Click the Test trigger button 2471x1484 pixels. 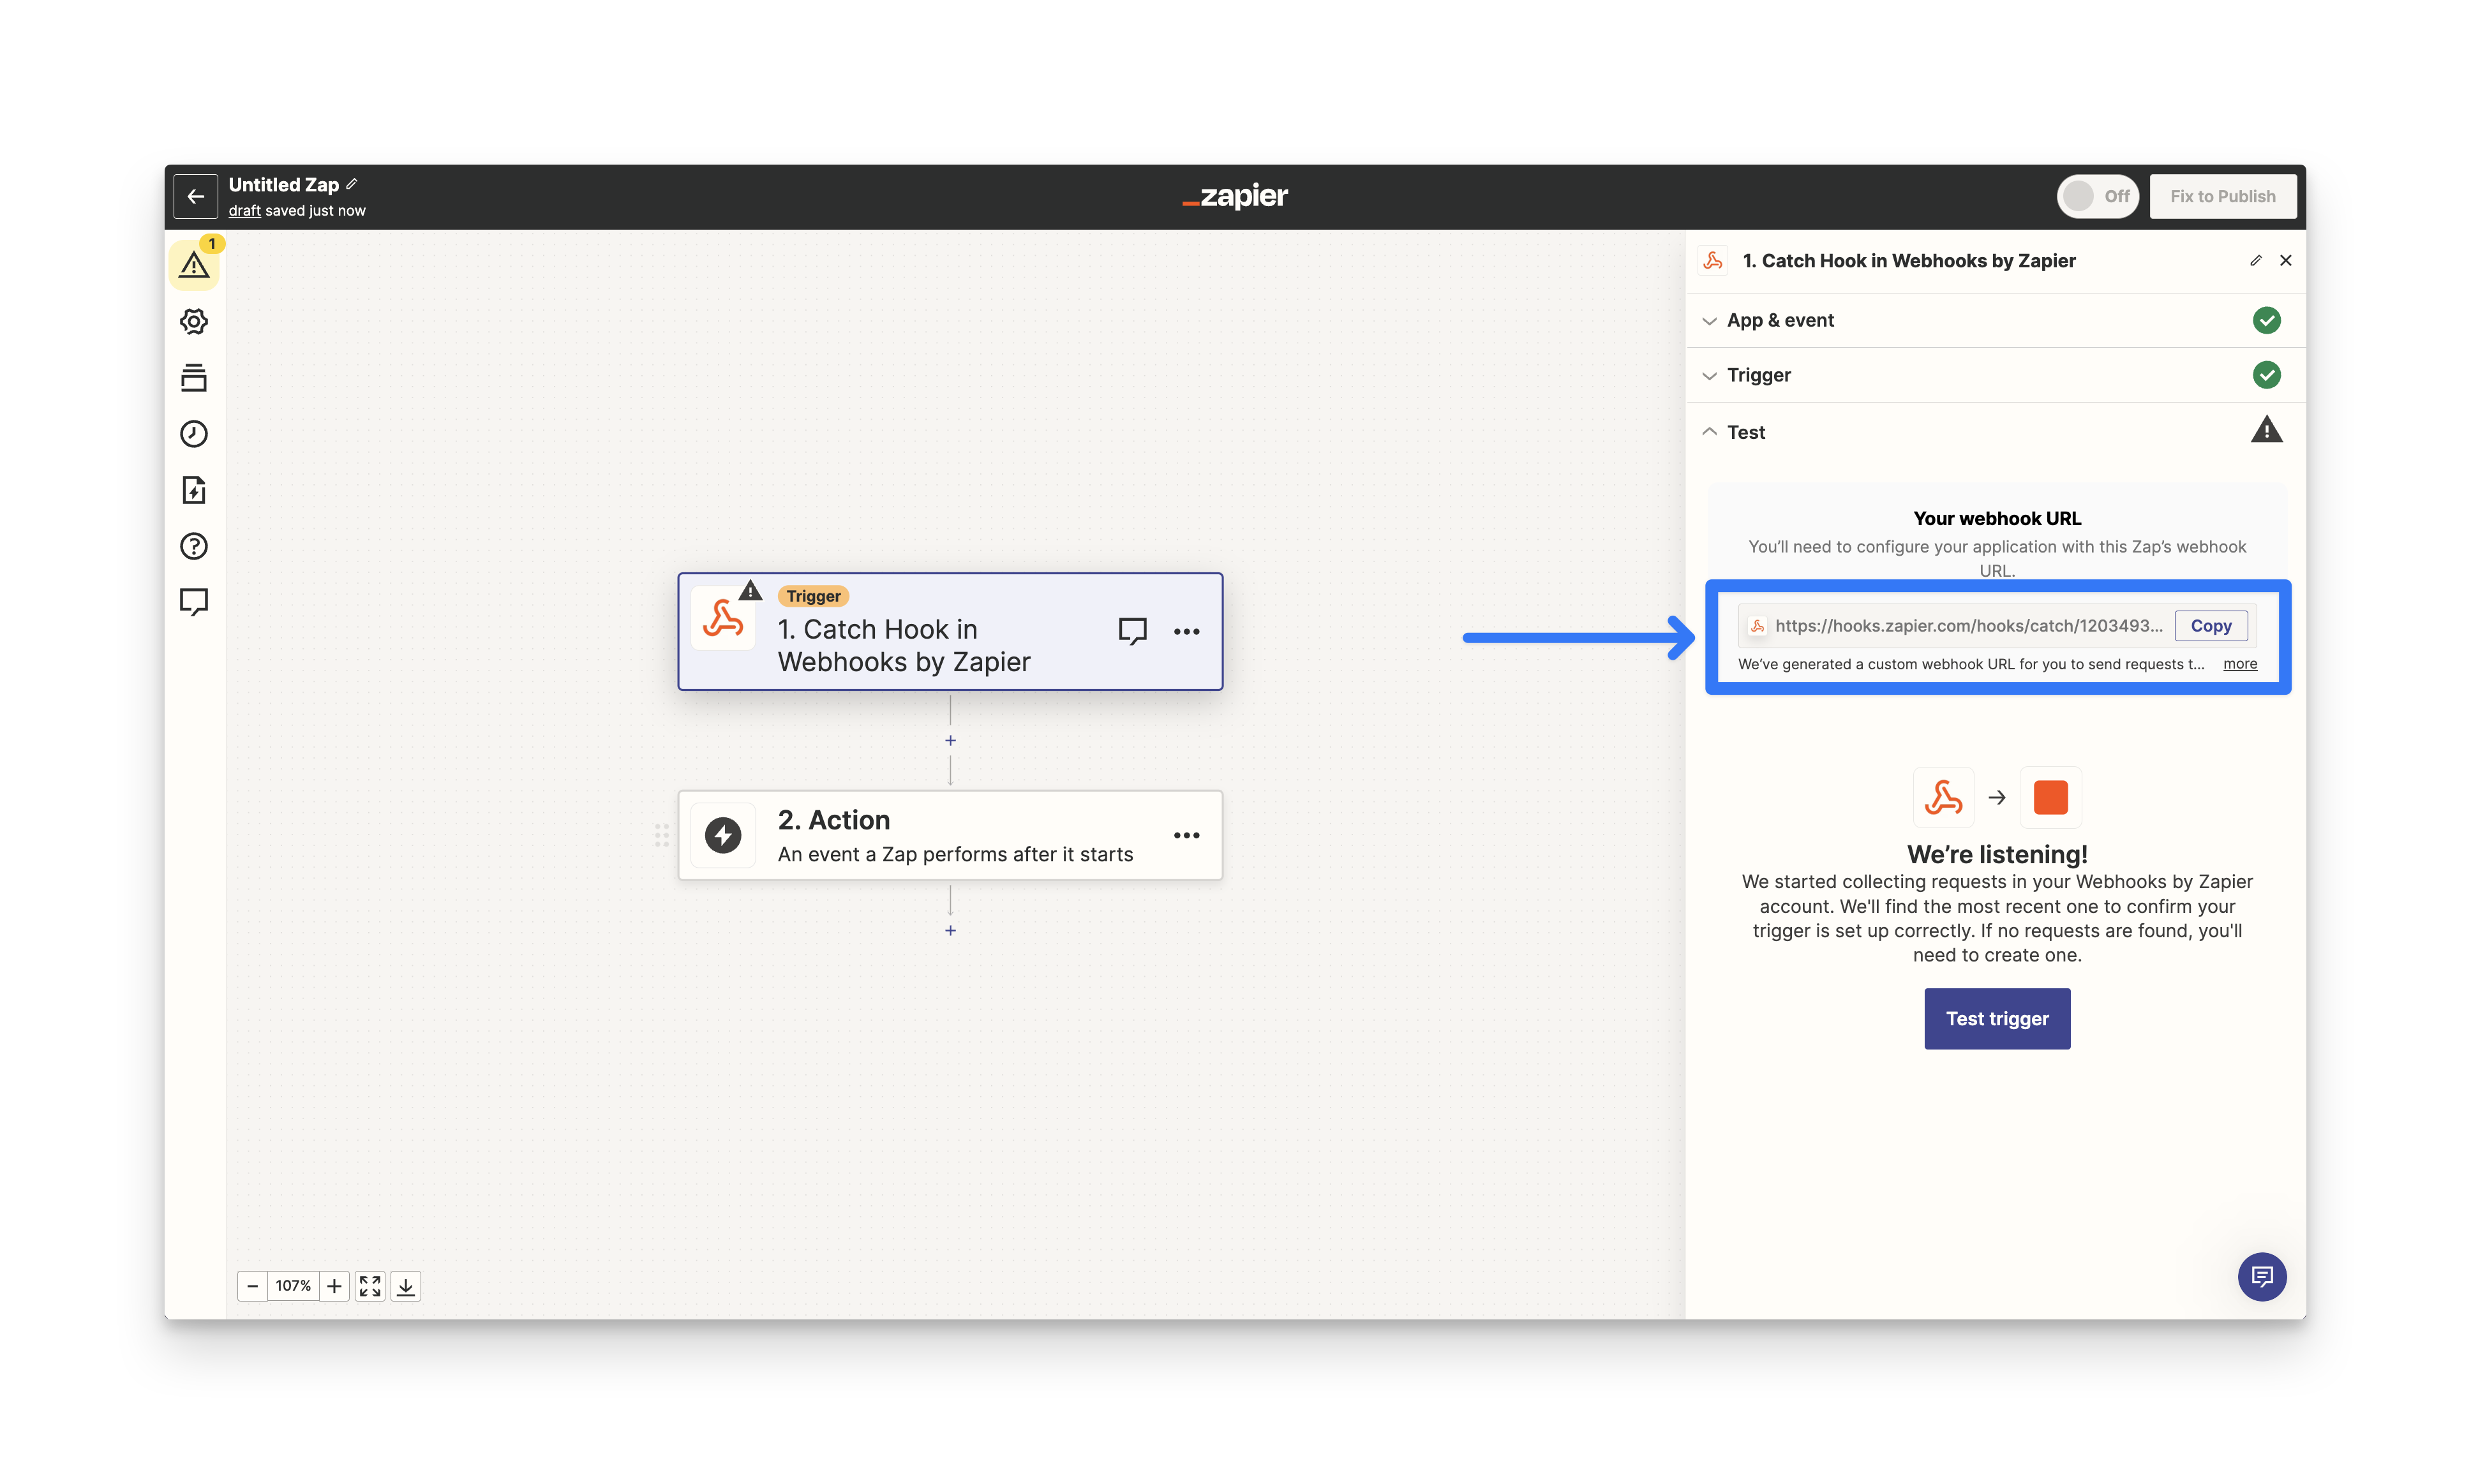coord(1996,1018)
